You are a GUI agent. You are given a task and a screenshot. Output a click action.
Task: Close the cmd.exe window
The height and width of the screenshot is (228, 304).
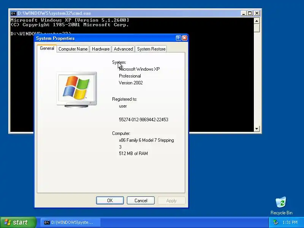(x=257, y=13)
